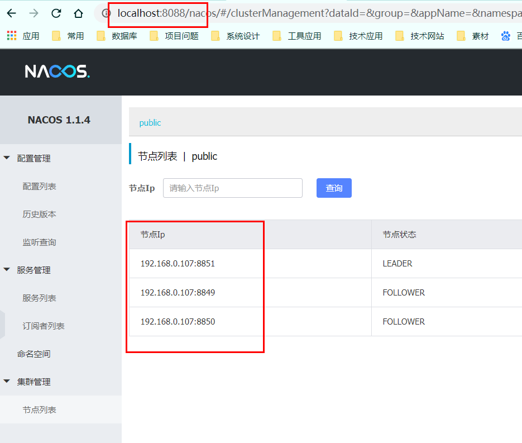Click FOLLOWER status for node 8850
The height and width of the screenshot is (443, 522).
point(404,321)
